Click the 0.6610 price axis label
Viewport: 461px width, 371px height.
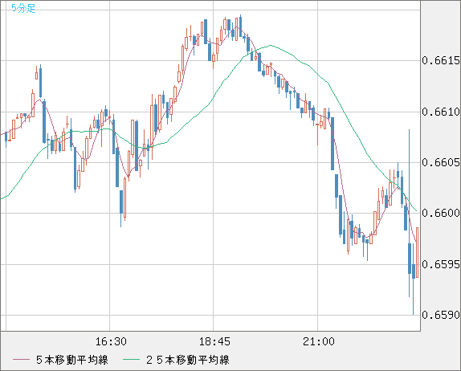[441, 112]
